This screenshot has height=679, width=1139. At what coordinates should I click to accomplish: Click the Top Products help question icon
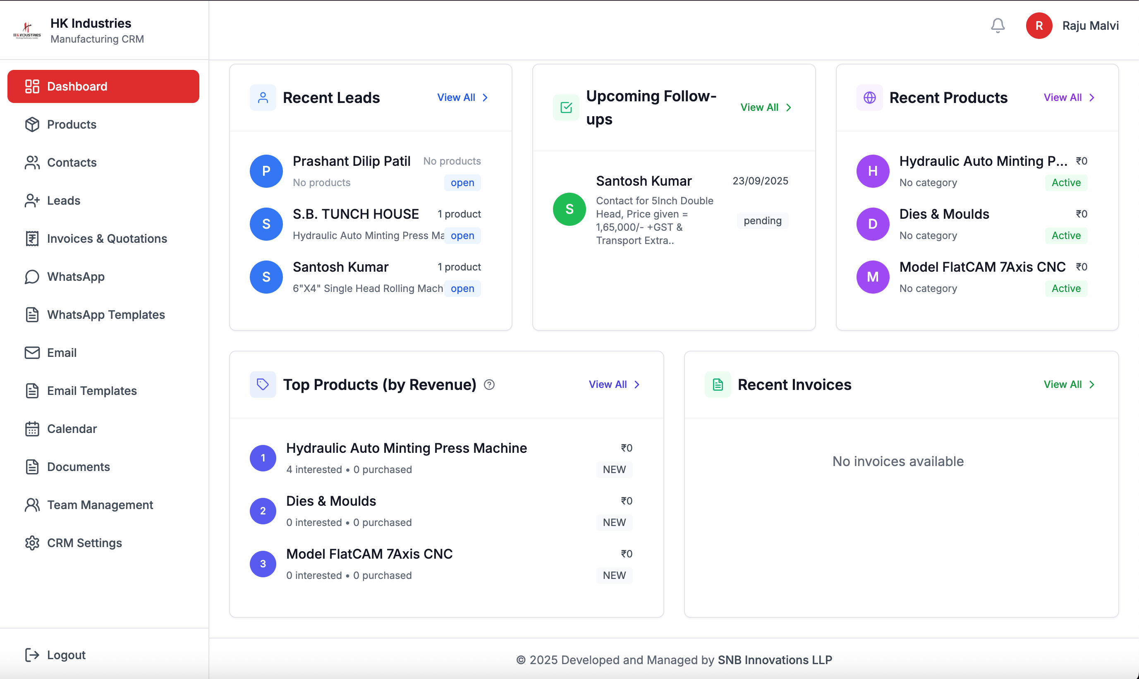(x=489, y=385)
